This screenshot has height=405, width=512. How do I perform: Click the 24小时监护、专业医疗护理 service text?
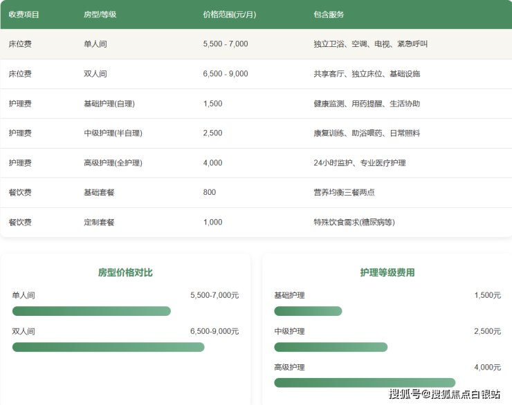tap(359, 163)
